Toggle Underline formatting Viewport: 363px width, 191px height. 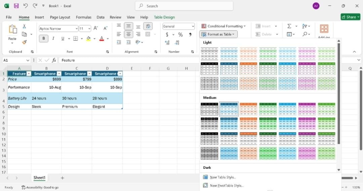tap(63, 38)
